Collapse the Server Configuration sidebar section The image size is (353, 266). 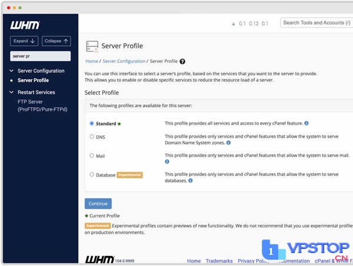tap(12, 71)
